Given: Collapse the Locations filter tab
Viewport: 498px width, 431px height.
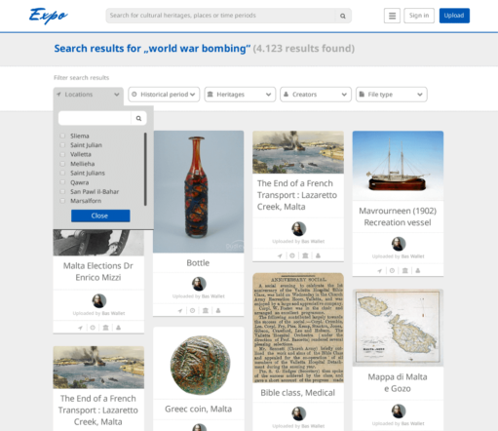Looking at the screenshot, I should [x=89, y=95].
